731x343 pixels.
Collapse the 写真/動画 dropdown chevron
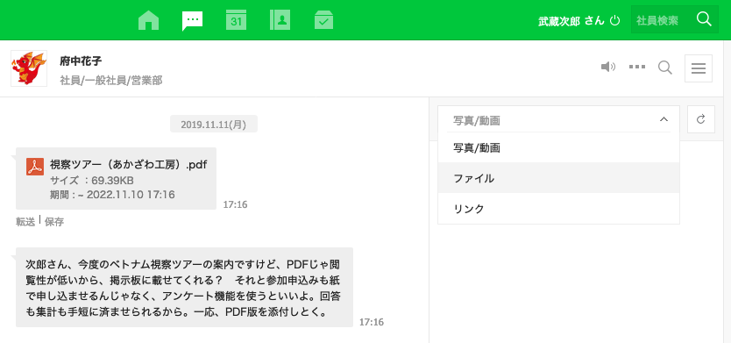click(664, 119)
